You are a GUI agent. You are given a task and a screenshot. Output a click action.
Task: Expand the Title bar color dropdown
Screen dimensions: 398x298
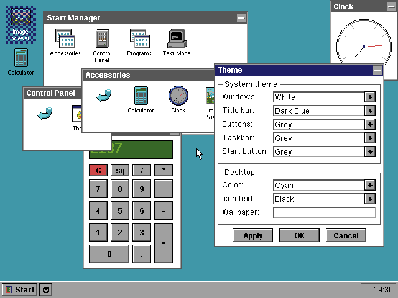coord(370,111)
